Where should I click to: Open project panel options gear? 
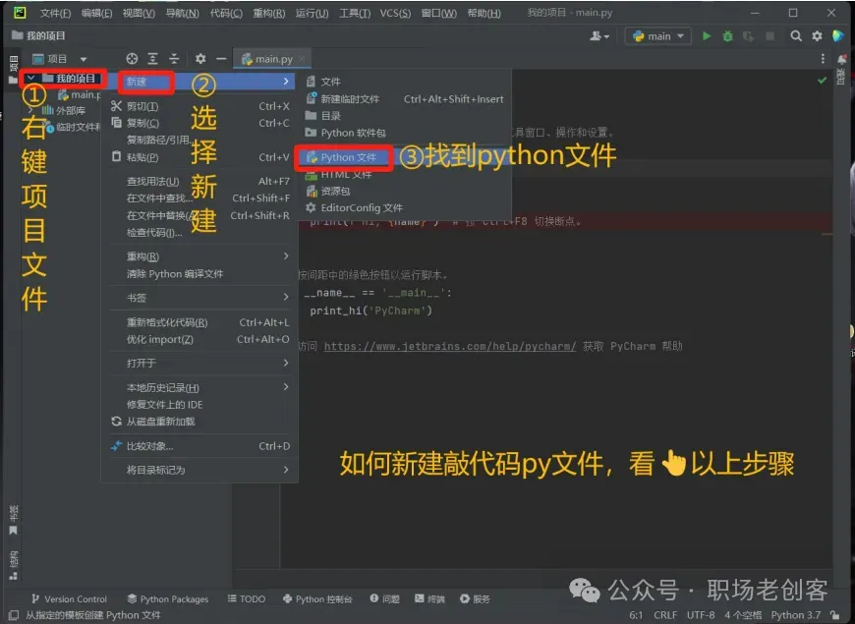click(200, 58)
